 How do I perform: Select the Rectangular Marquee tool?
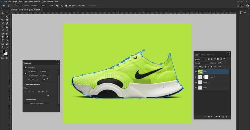coord(7,13)
